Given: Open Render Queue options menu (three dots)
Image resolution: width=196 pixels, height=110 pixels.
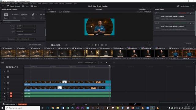Looking at the screenshot, I should pos(194,9).
